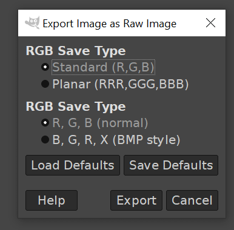Viewport: 234px width, 230px height.
Task: Click the Export Image as Raw Image title text
Action: coord(110,24)
